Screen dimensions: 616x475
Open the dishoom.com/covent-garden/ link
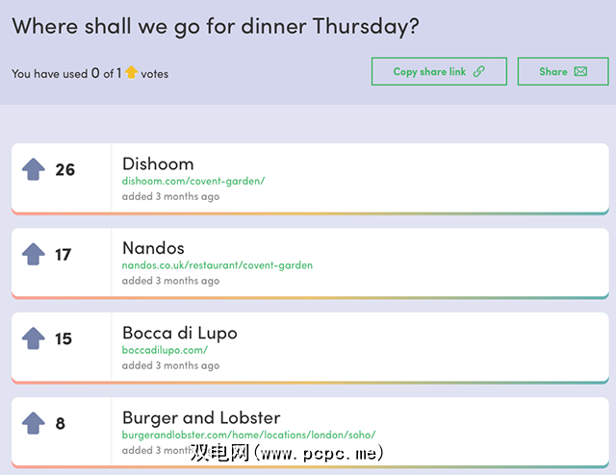click(192, 181)
